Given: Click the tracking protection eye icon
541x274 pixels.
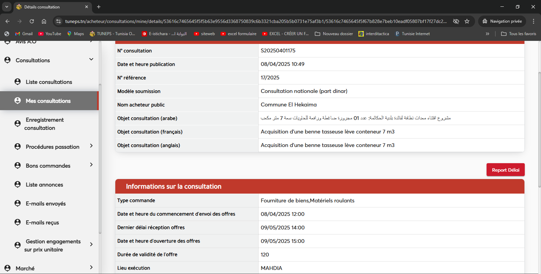Looking at the screenshot, I should [456, 21].
